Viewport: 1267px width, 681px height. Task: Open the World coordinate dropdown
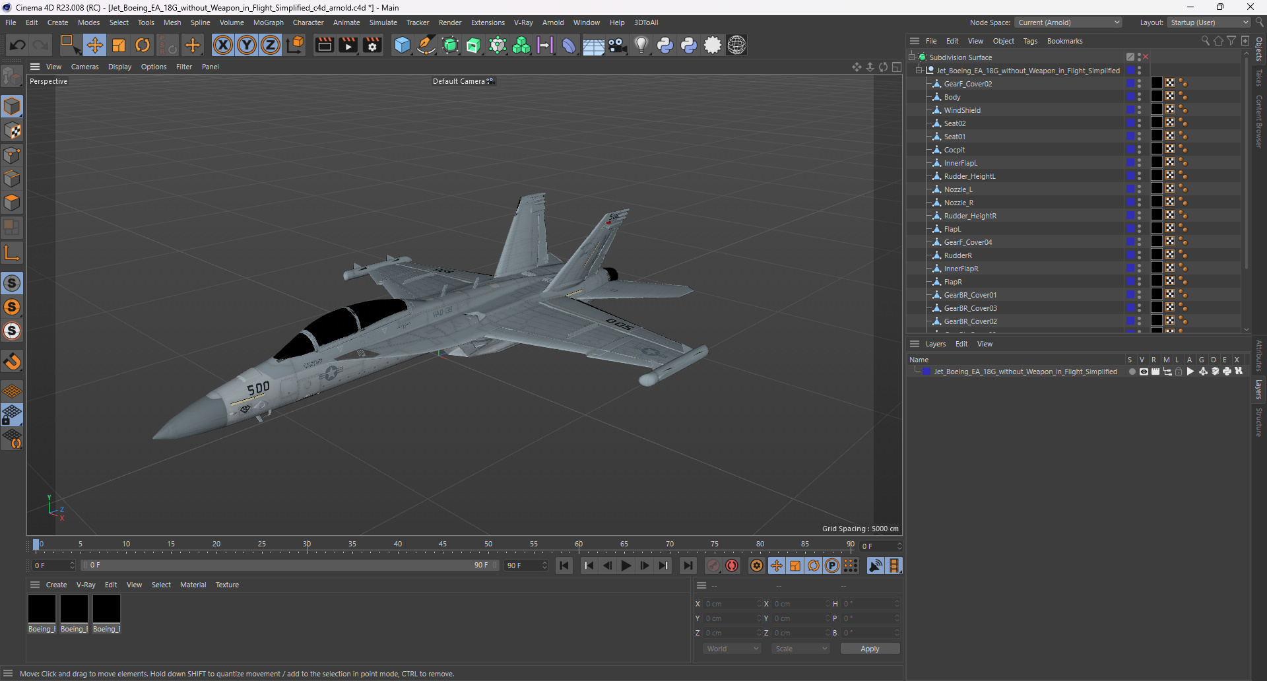[732, 649]
